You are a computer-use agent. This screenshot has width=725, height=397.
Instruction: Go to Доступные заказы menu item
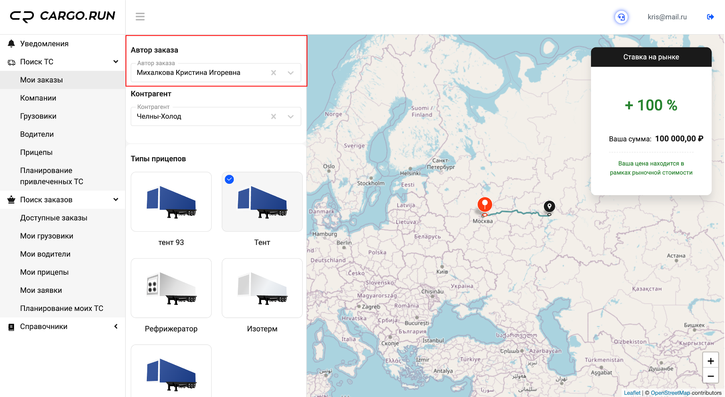tap(54, 218)
